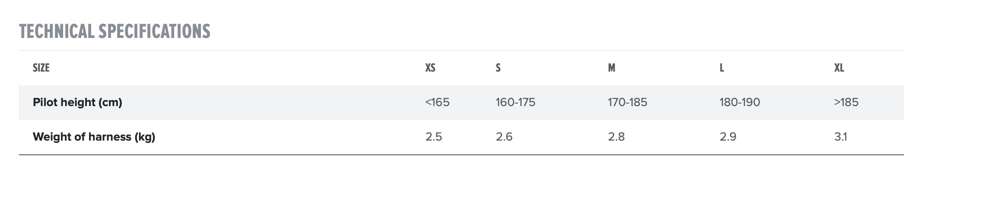The width and height of the screenshot is (1006, 207).
Task: Click the 2.5 harness weight value
Action: click(x=433, y=137)
